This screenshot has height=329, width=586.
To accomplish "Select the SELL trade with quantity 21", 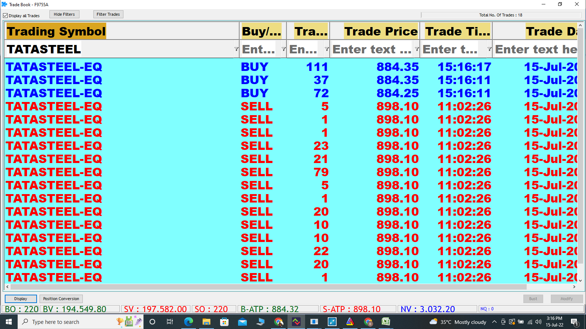I will pyautogui.click(x=291, y=159).
